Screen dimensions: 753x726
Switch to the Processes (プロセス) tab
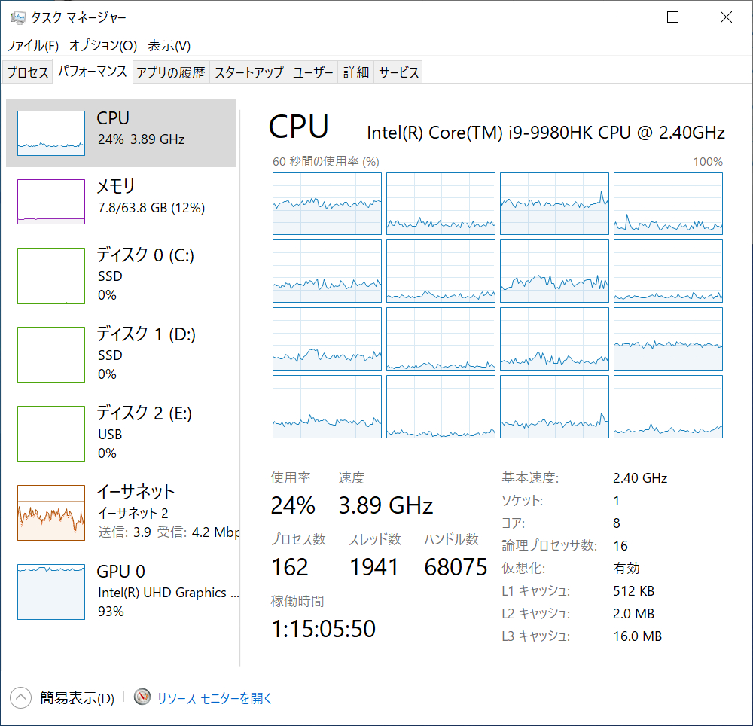tap(28, 72)
